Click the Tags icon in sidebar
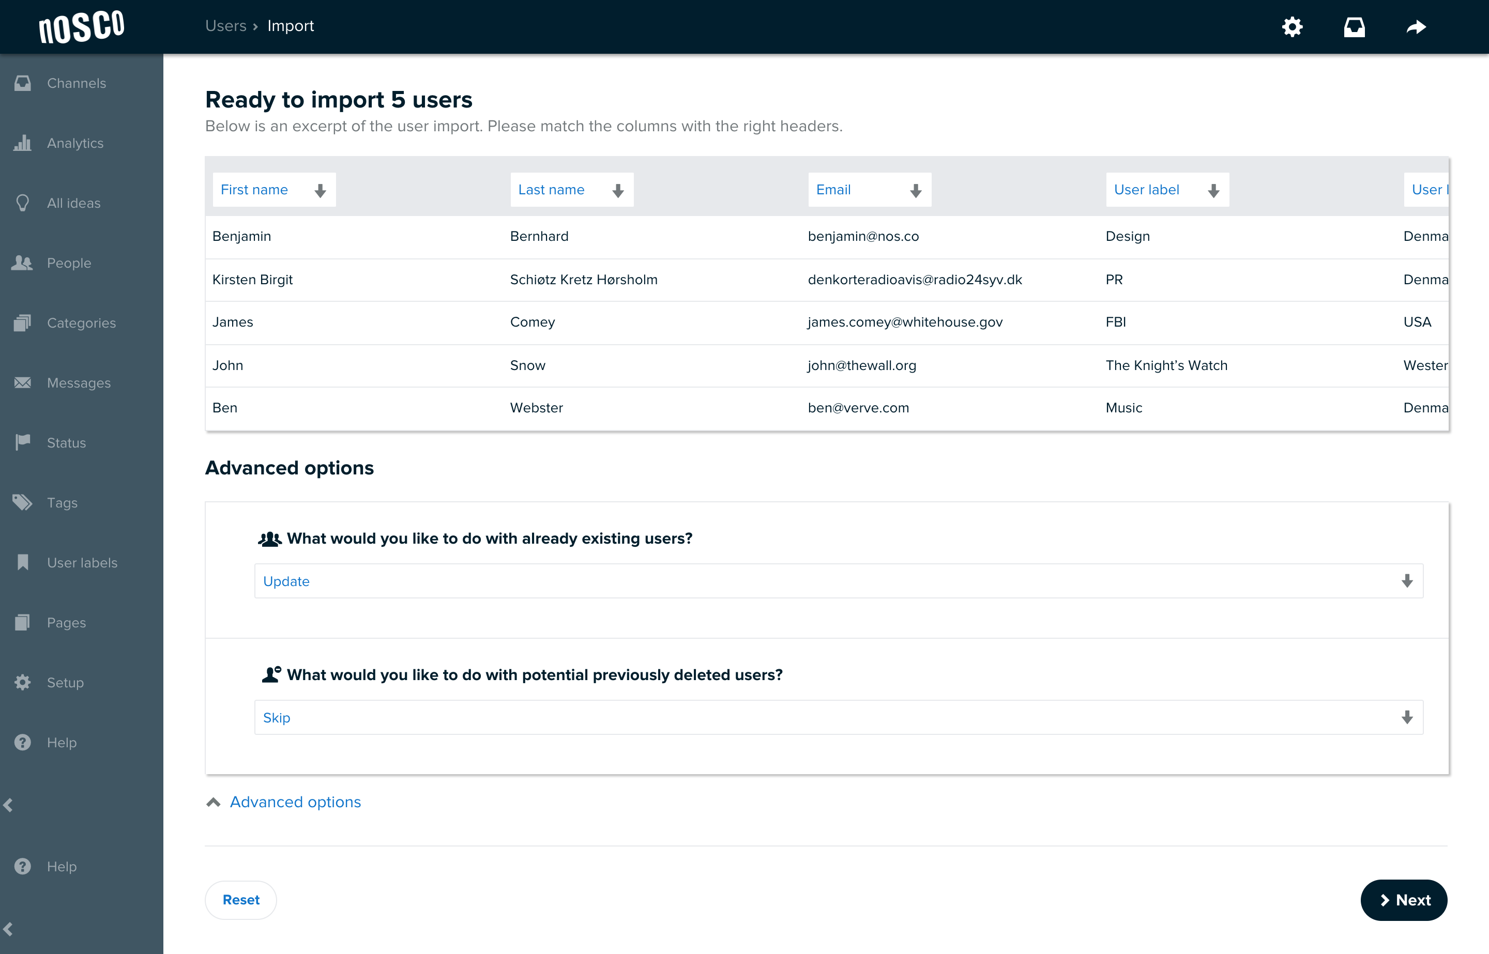The height and width of the screenshot is (954, 1489). [x=23, y=502]
